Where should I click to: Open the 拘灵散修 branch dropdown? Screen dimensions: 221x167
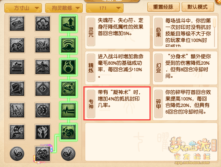click(x=64, y=8)
